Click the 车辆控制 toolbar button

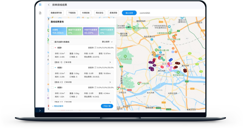pyautogui.click(x=85, y=13)
